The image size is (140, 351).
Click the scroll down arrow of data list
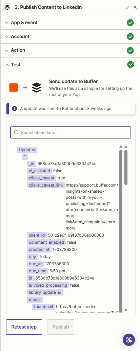tap(126, 310)
